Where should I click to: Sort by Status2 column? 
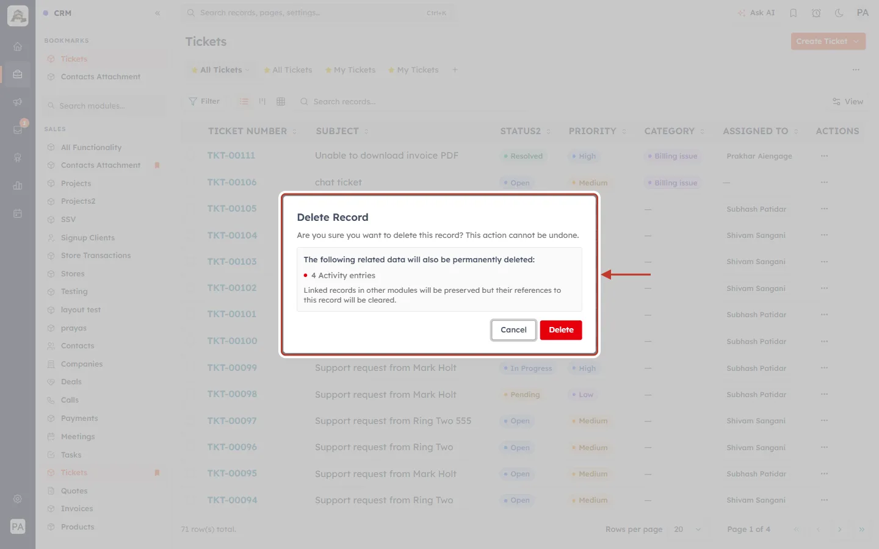[x=525, y=131]
